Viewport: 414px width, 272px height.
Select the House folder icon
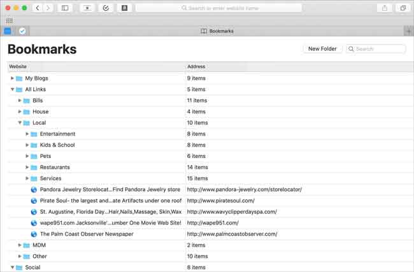[x=26, y=111]
